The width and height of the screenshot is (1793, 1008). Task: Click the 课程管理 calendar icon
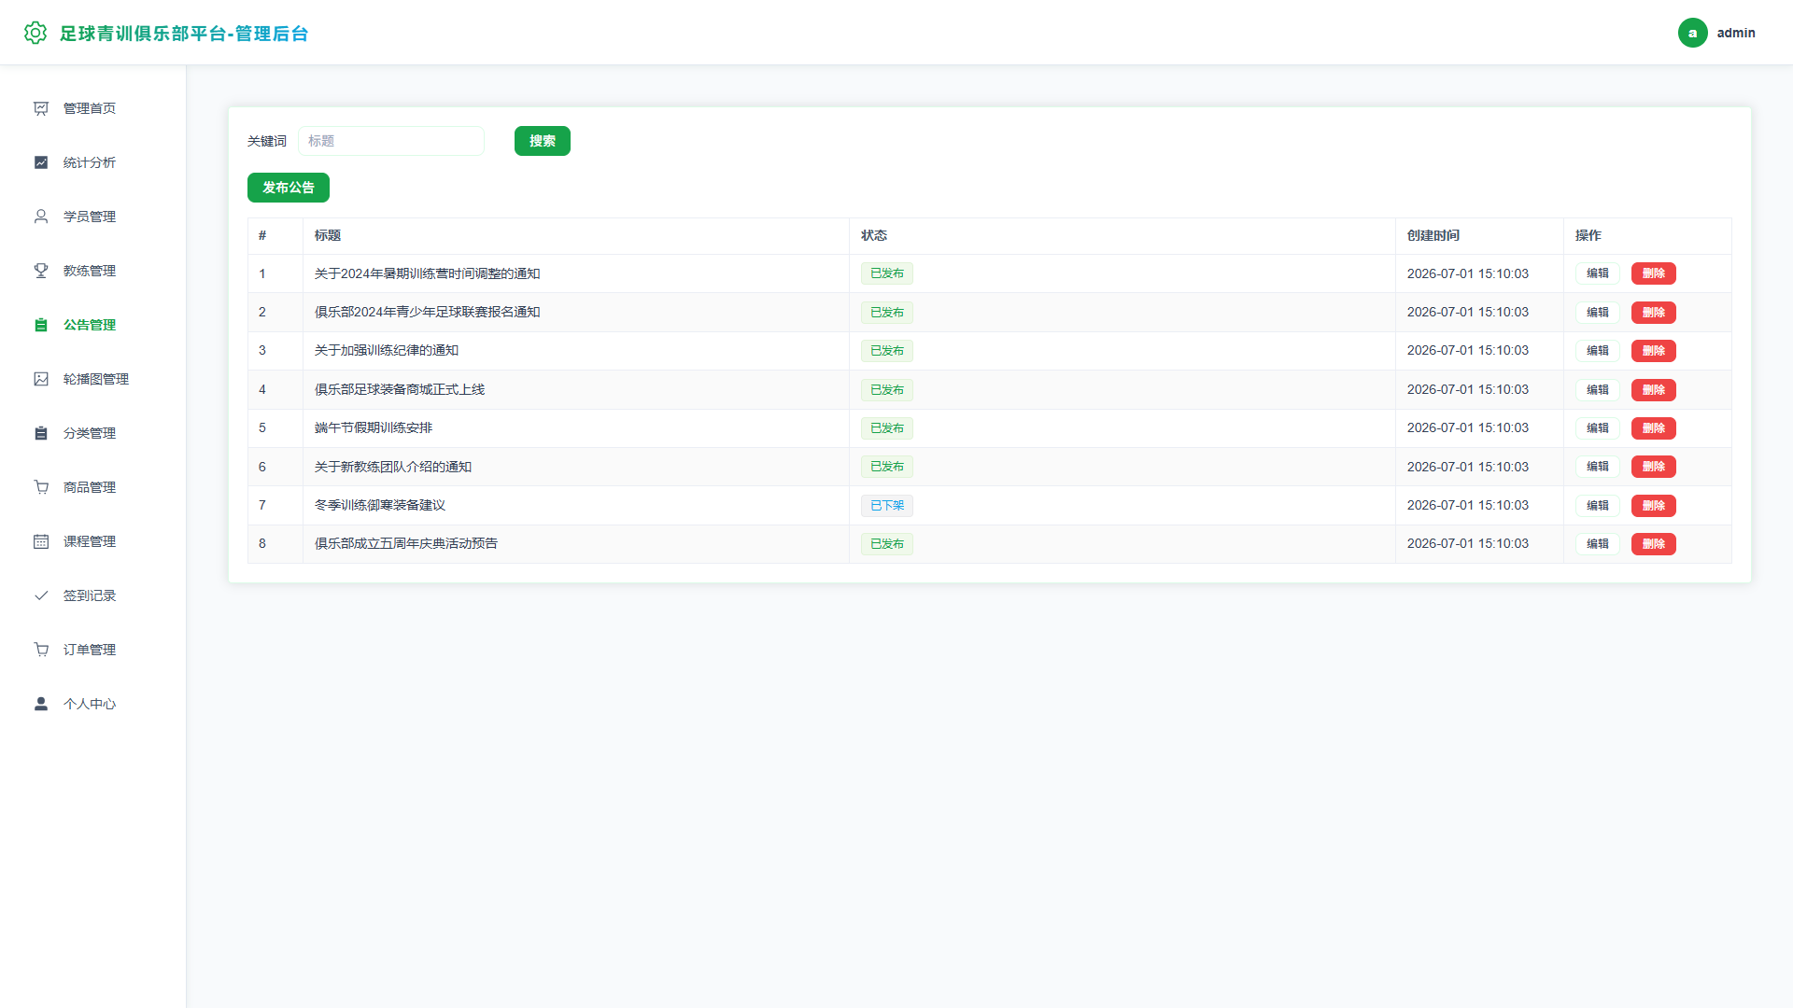point(41,541)
